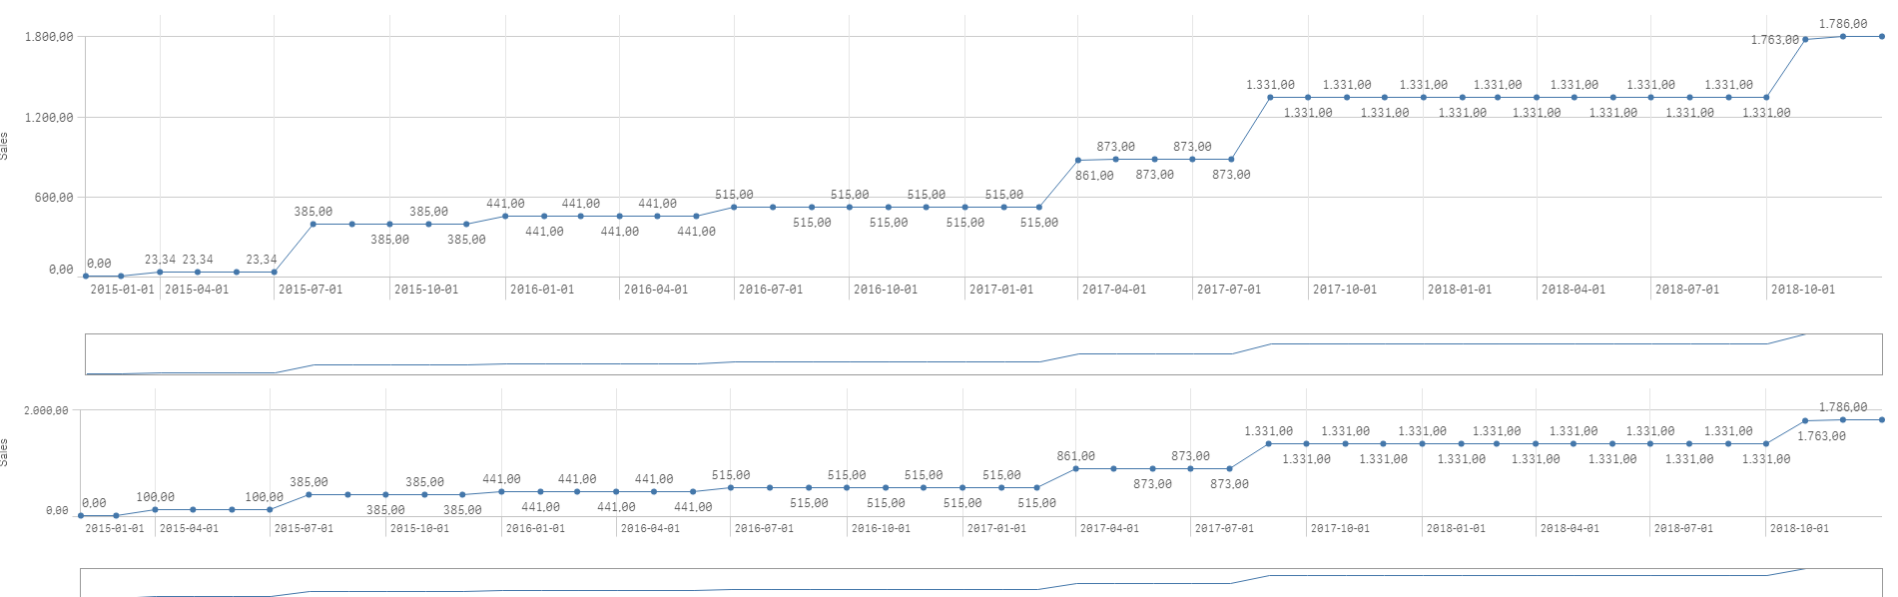Click the 1.786,00 data label in lower chart
This screenshot has width=1898, height=597.
tap(1842, 407)
